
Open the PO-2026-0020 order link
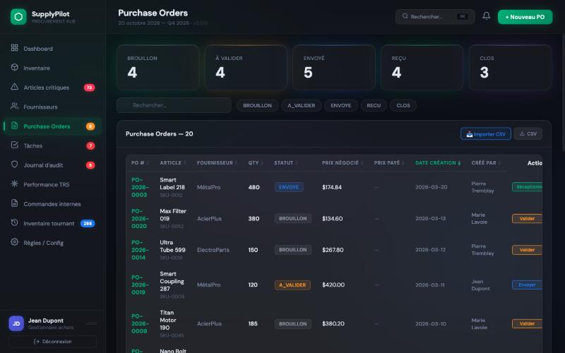(140, 218)
